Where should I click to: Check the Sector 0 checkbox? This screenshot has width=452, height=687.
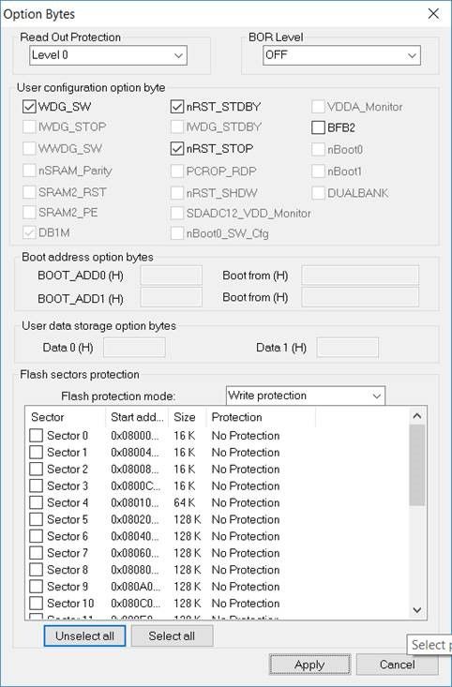pyautogui.click(x=36, y=436)
